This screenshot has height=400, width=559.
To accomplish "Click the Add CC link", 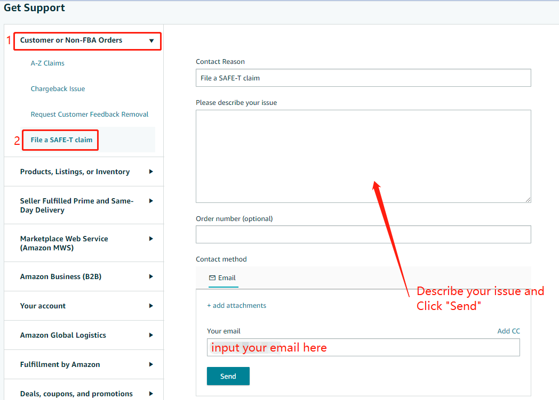I will (509, 331).
